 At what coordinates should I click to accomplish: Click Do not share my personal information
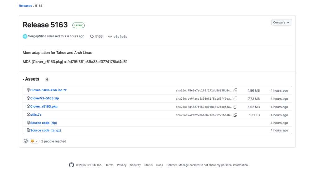point(223,165)
